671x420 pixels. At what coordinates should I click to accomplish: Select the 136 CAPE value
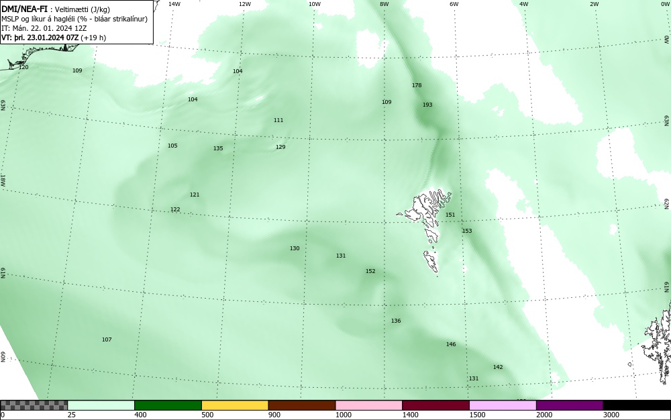click(x=397, y=321)
